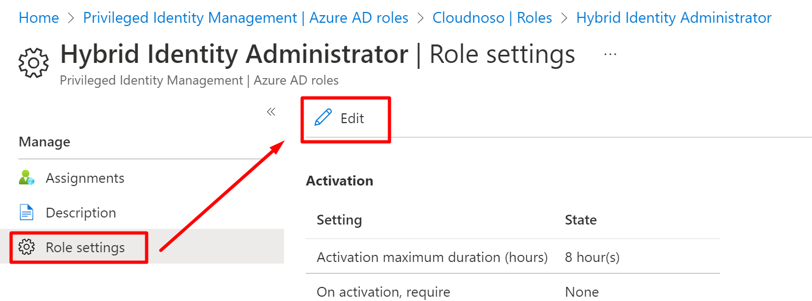Click the Description document icon

click(27, 213)
